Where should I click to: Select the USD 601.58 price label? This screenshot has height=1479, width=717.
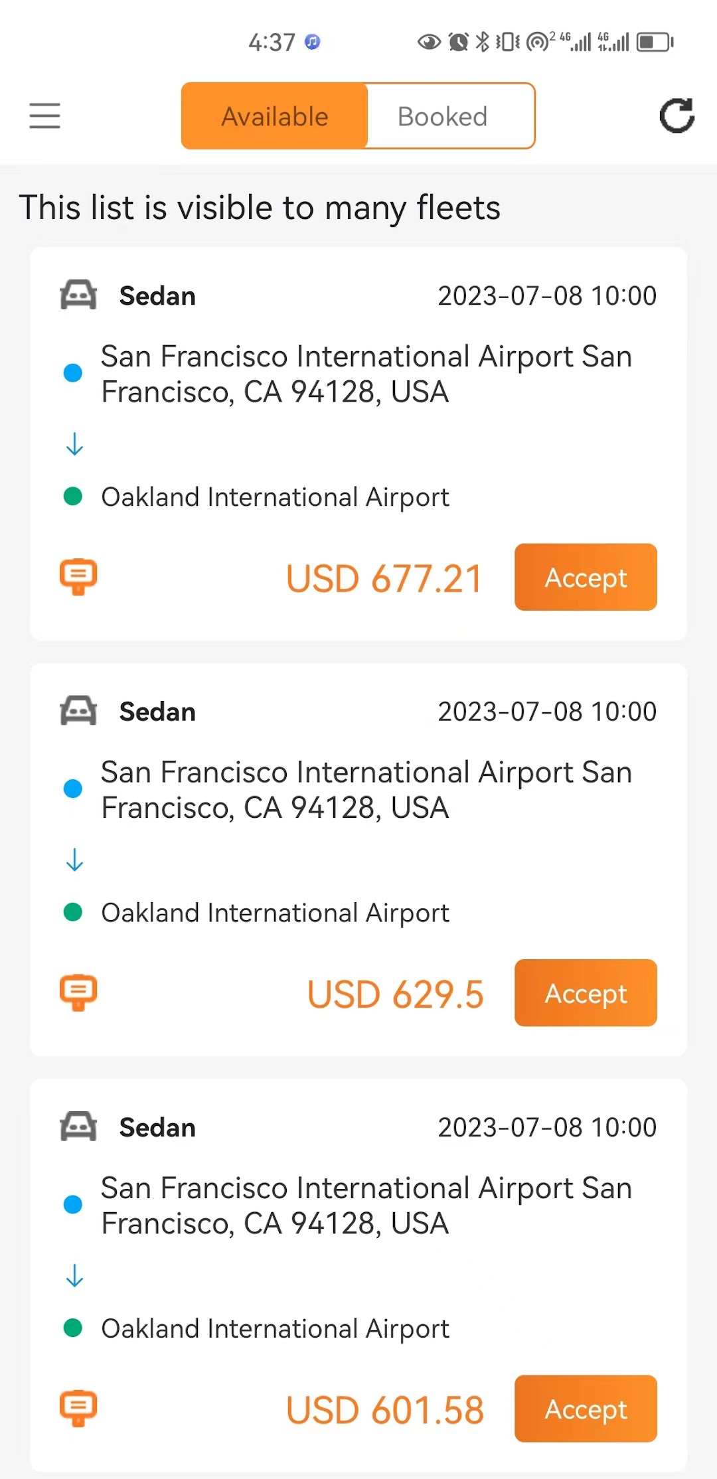click(385, 1410)
